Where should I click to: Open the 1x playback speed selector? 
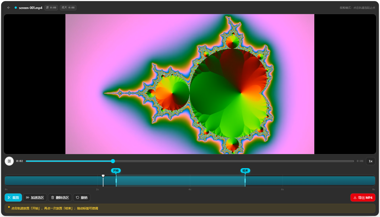(x=370, y=161)
